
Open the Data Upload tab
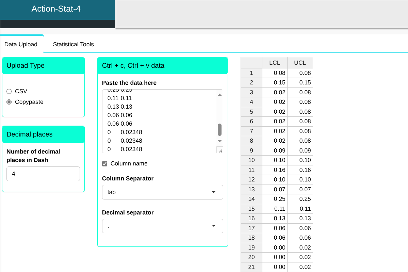coord(21,44)
